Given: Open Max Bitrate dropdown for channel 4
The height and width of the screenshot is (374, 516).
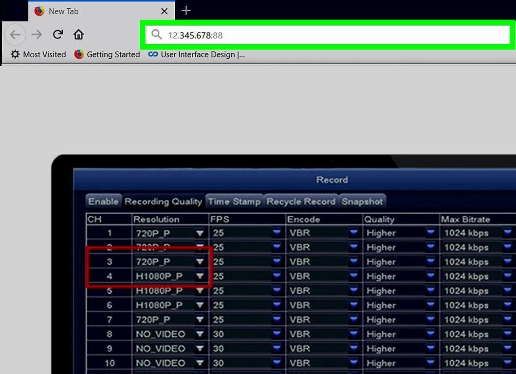Looking at the screenshot, I should click(x=507, y=276).
